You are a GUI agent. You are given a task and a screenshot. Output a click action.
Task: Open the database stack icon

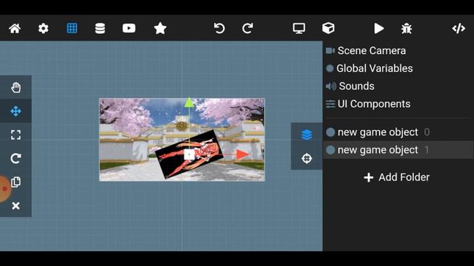tap(100, 29)
